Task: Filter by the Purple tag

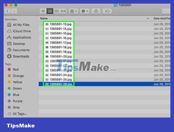Action: tap(15, 101)
